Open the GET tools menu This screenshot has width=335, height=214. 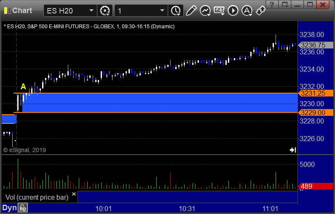pos(219,11)
